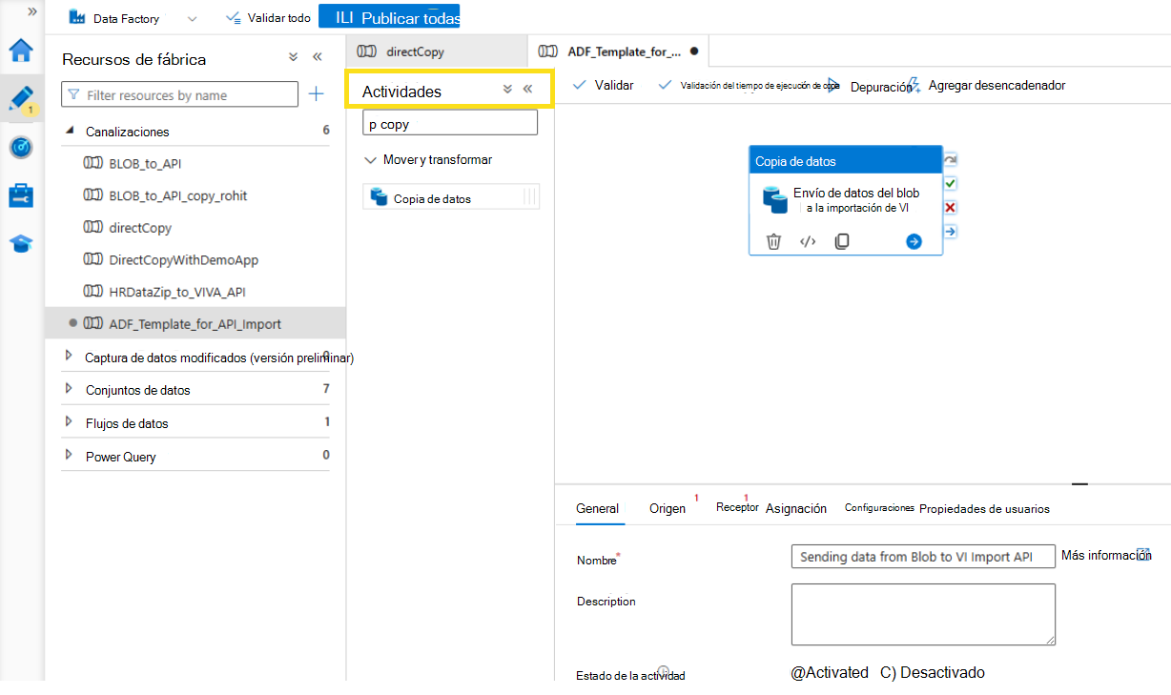Click the Nombre input field
This screenshot has width=1171, height=695.
(923, 557)
